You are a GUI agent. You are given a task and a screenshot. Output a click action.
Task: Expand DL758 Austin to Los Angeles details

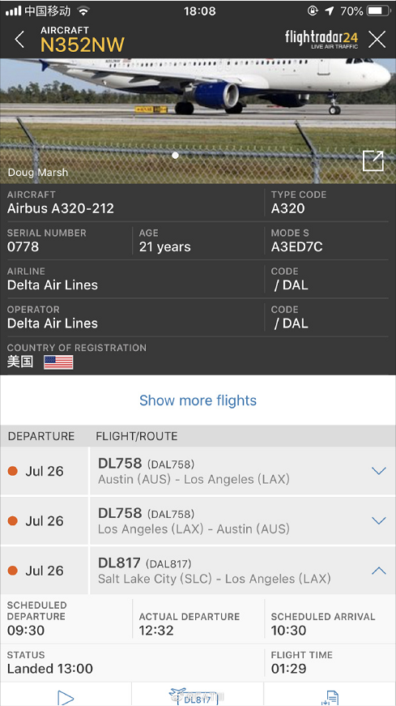379,471
